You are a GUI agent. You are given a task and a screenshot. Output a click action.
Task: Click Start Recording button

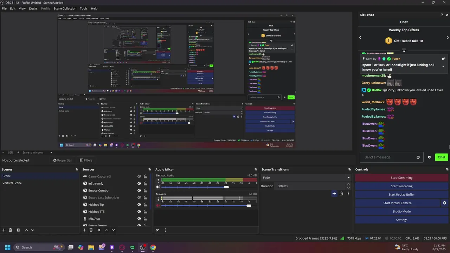pyautogui.click(x=401, y=186)
